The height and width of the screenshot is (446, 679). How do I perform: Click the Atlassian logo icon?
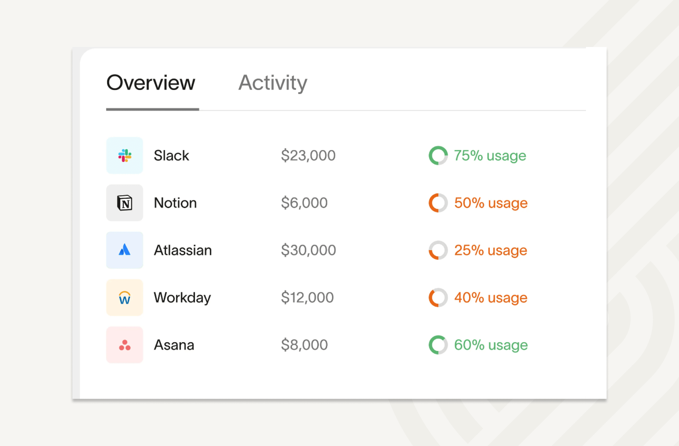[x=125, y=250]
